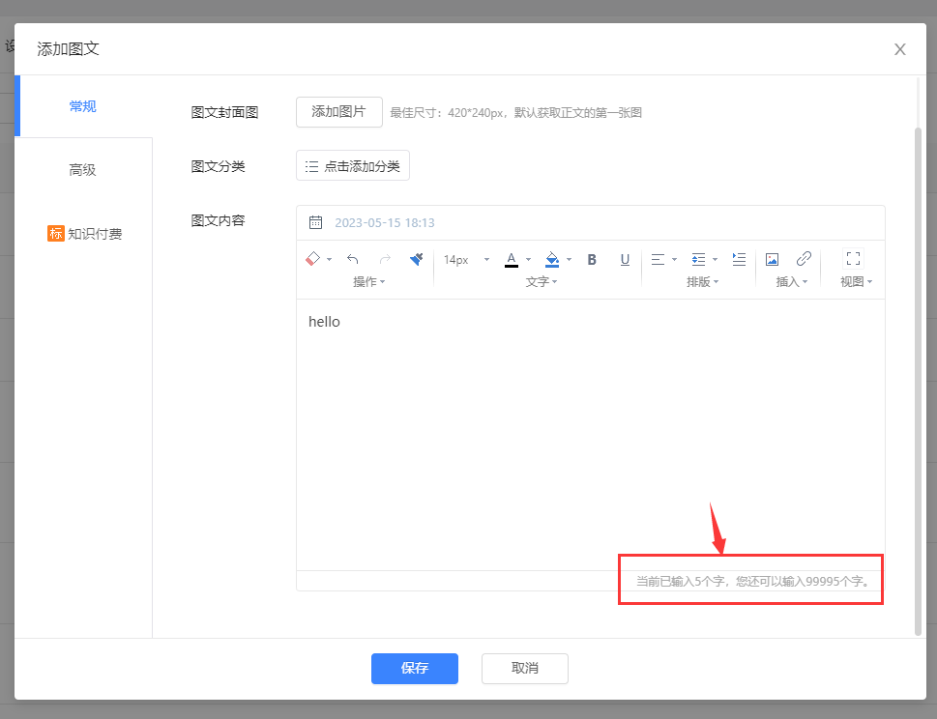This screenshot has height=719, width=937.
Task: Click the fullscreen view icon
Action: (x=852, y=259)
